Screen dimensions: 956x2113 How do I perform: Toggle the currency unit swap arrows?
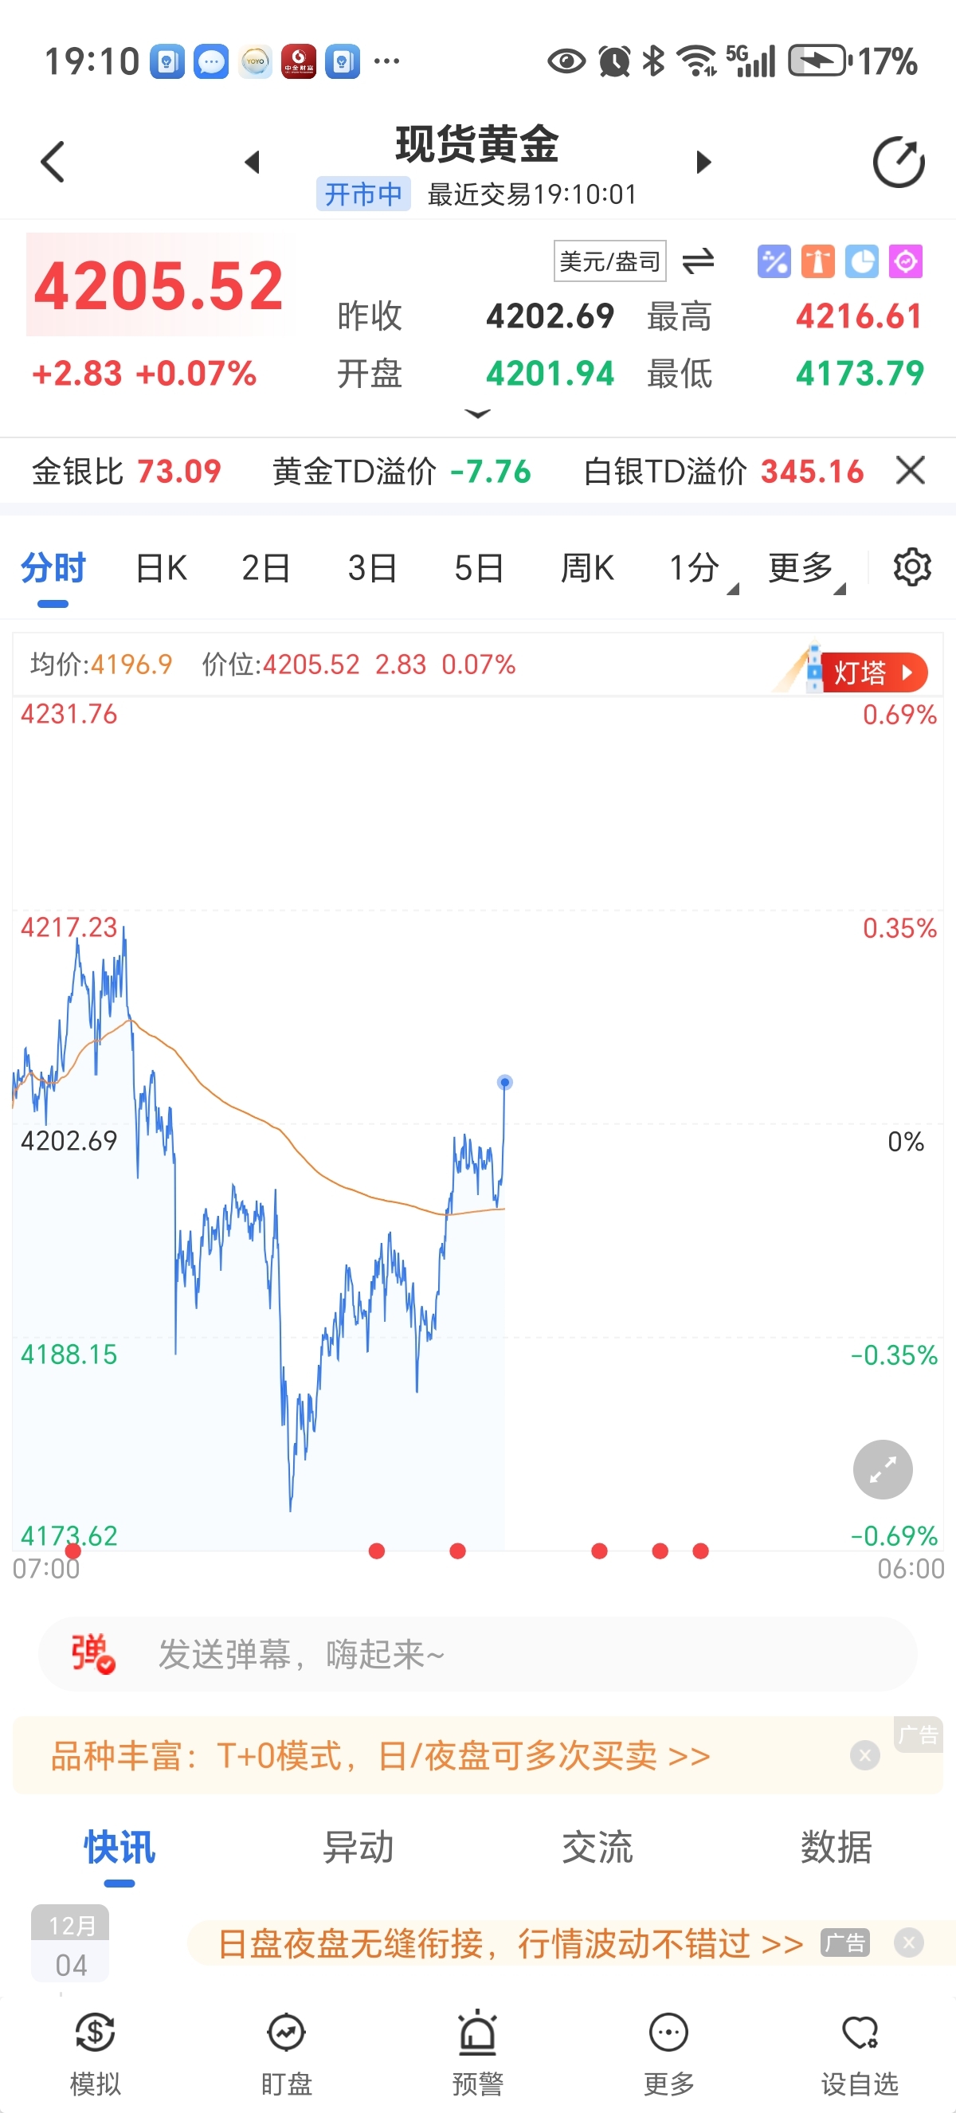698,261
